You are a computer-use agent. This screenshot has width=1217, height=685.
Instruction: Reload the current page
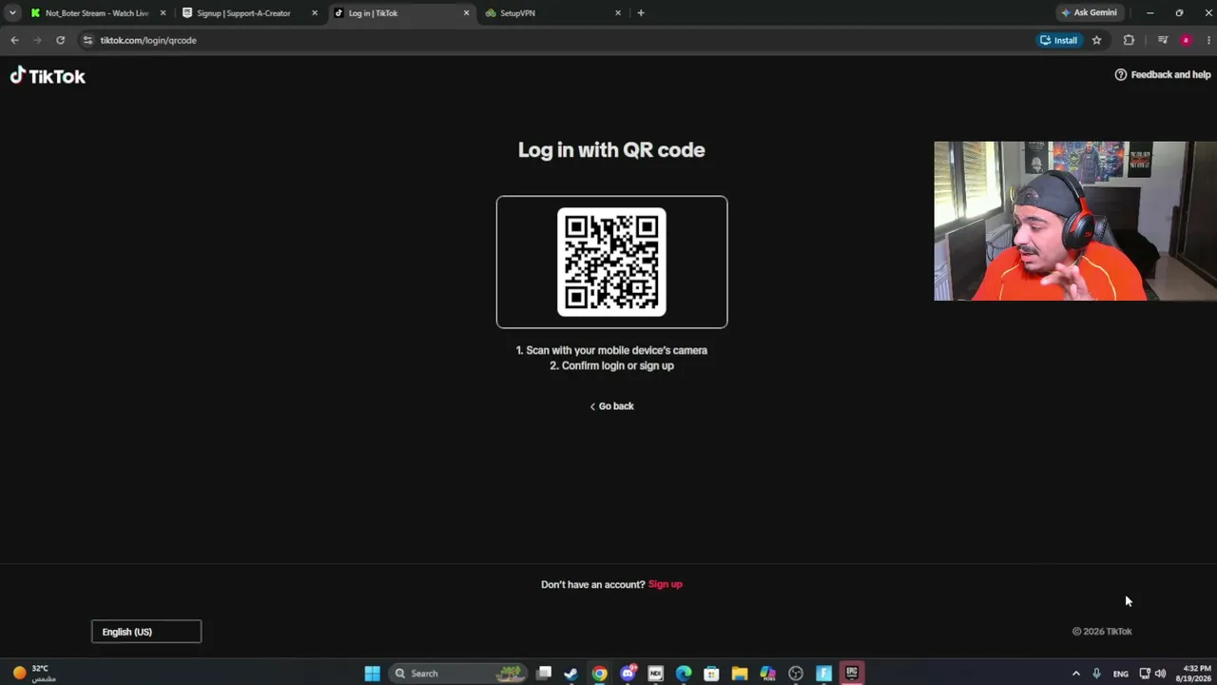[x=60, y=40]
